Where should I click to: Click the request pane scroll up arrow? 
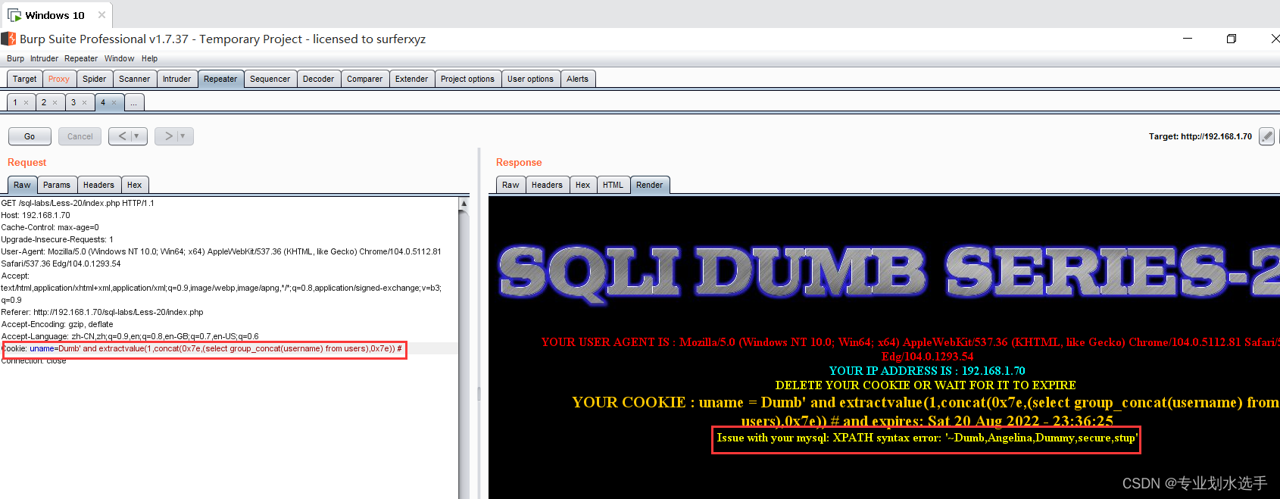coord(464,203)
